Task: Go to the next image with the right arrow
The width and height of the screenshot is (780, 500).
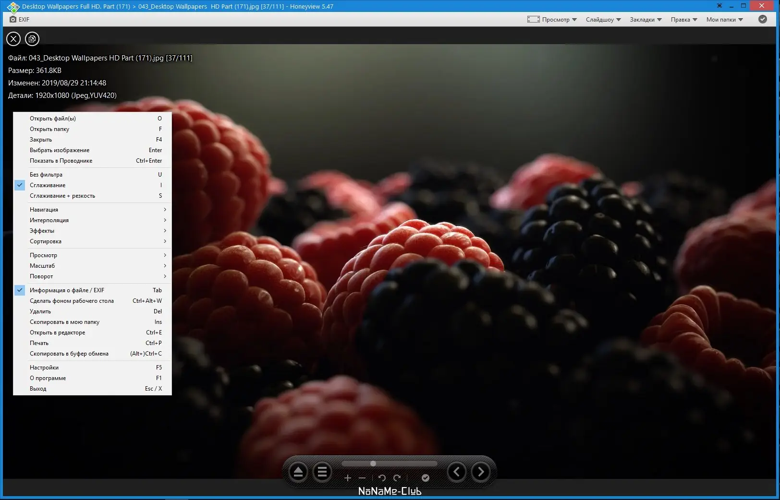Action: 480,472
